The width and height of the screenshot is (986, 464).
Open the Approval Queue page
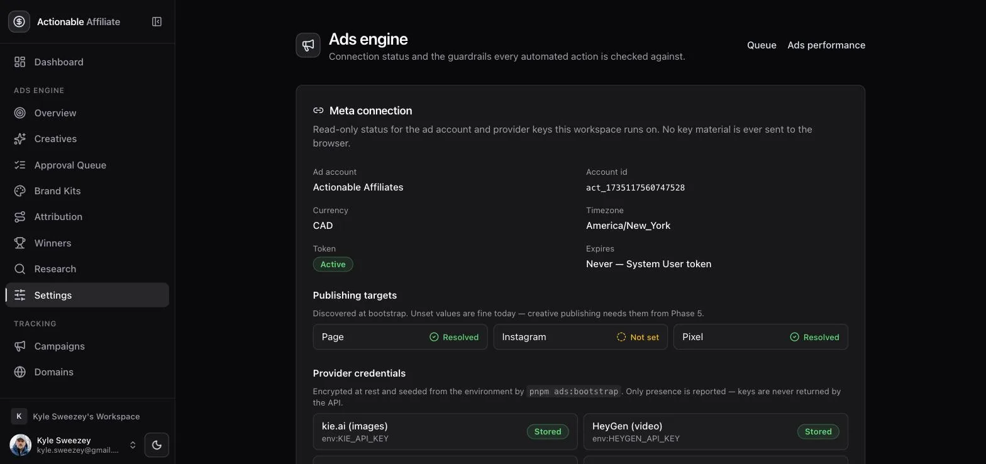click(x=87, y=165)
